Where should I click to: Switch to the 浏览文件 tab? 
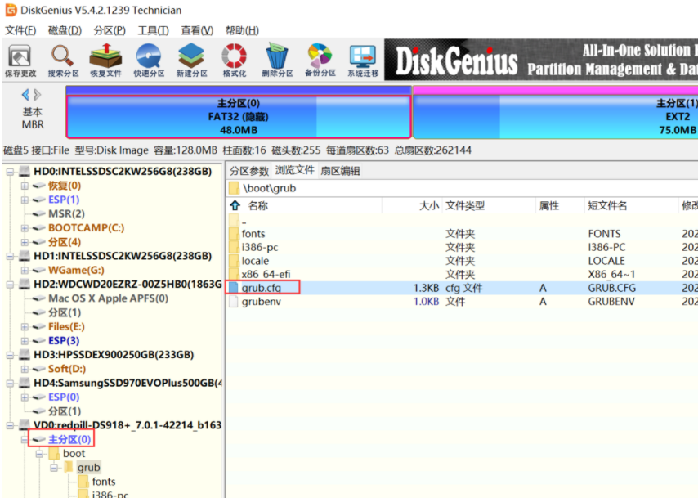[x=295, y=170]
